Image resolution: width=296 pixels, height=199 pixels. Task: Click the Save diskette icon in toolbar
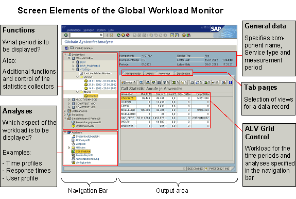coord(112,35)
